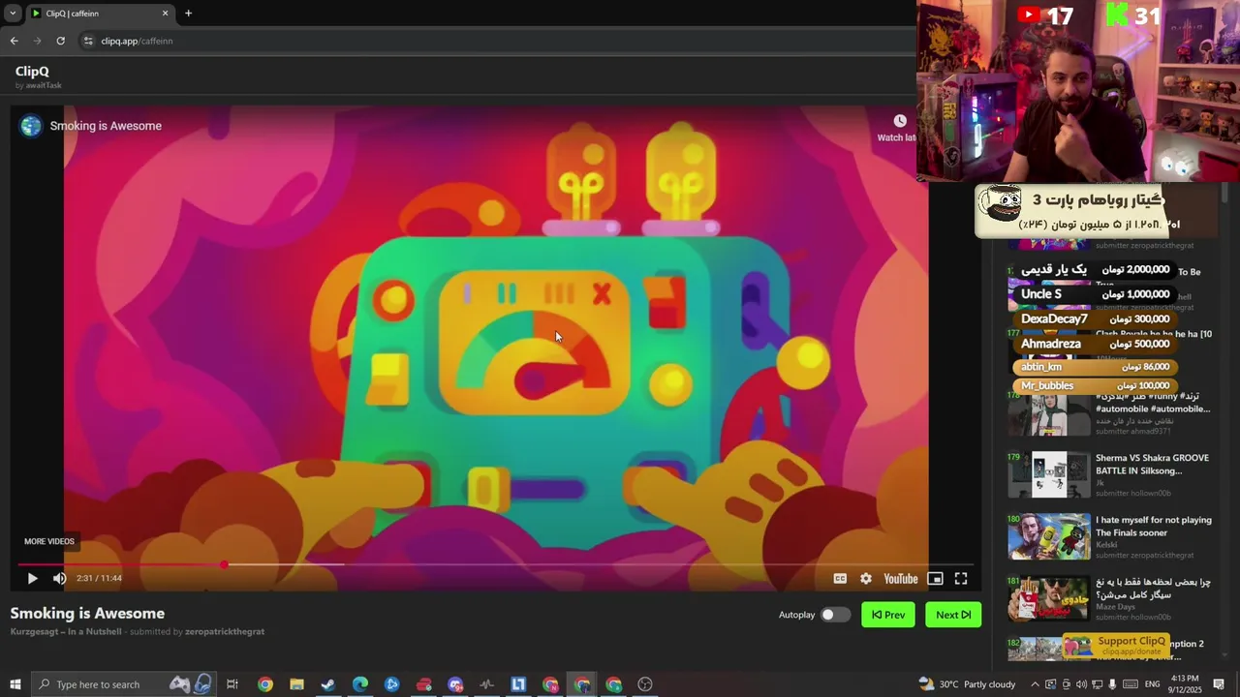Screen dimensions: 1240x697
Task: Open video player settings gear
Action: point(866,578)
